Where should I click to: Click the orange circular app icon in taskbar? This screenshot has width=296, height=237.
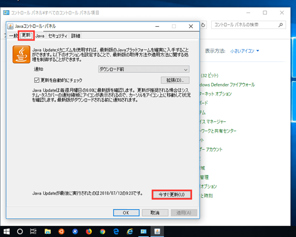pos(61,232)
